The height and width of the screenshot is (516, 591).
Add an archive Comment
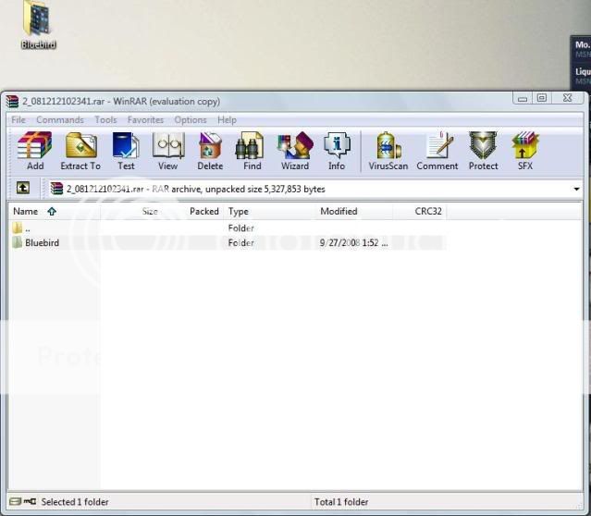pos(437,151)
